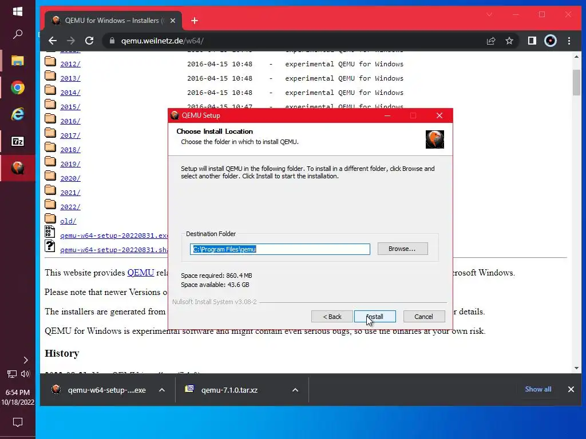The height and width of the screenshot is (439, 586).
Task: Expand options for the qemu-w64-setup download
Action: click(162, 390)
